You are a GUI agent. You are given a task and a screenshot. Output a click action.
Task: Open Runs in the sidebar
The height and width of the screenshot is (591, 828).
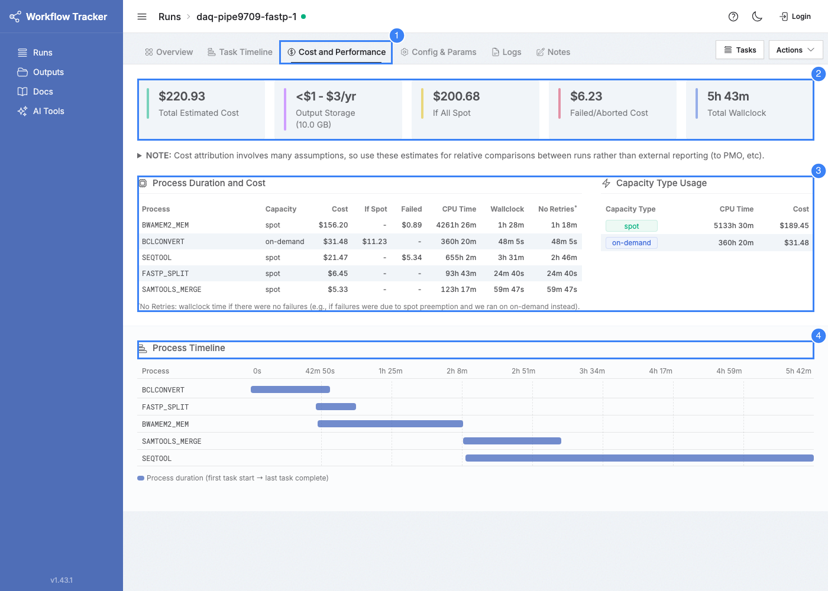(x=35, y=53)
